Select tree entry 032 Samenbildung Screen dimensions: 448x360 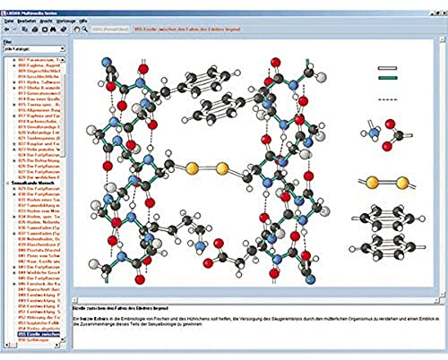[x=39, y=205]
